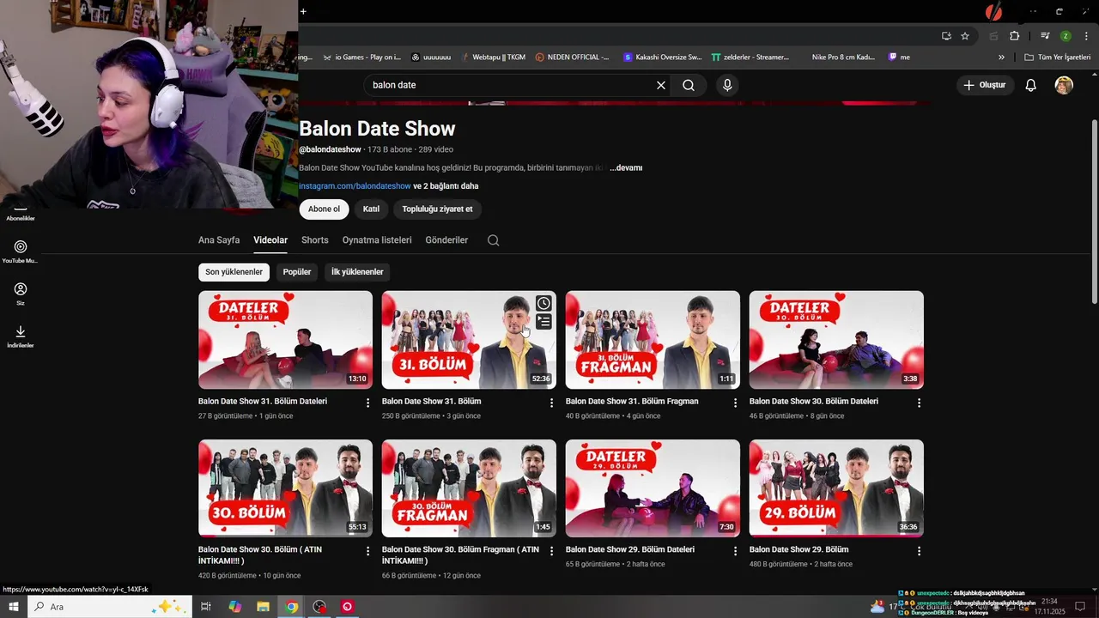The image size is (1099, 618).
Task: Open options for 30. Bölüm ( ATIN İNTİKAMI!!! )
Action: pos(368,551)
